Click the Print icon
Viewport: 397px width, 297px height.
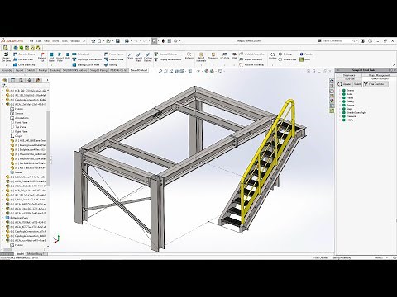127,41
